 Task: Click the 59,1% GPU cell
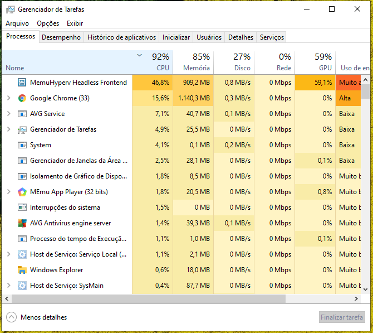315,83
